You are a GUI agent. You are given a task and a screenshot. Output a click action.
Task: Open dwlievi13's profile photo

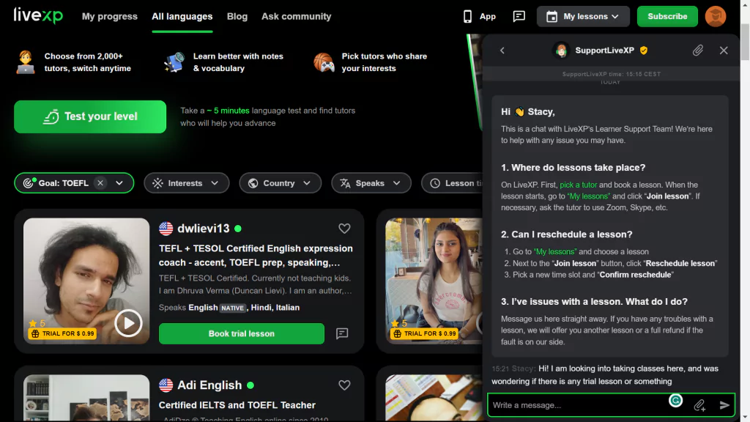tap(86, 281)
